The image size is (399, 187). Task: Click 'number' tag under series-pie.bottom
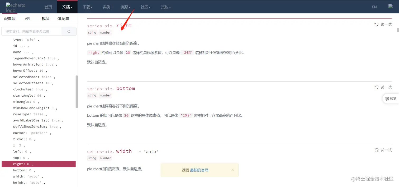point(105,95)
